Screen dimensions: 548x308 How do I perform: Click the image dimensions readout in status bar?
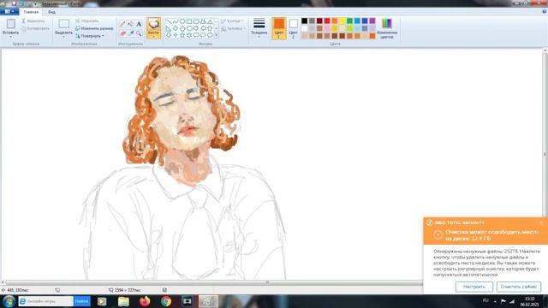point(125,290)
